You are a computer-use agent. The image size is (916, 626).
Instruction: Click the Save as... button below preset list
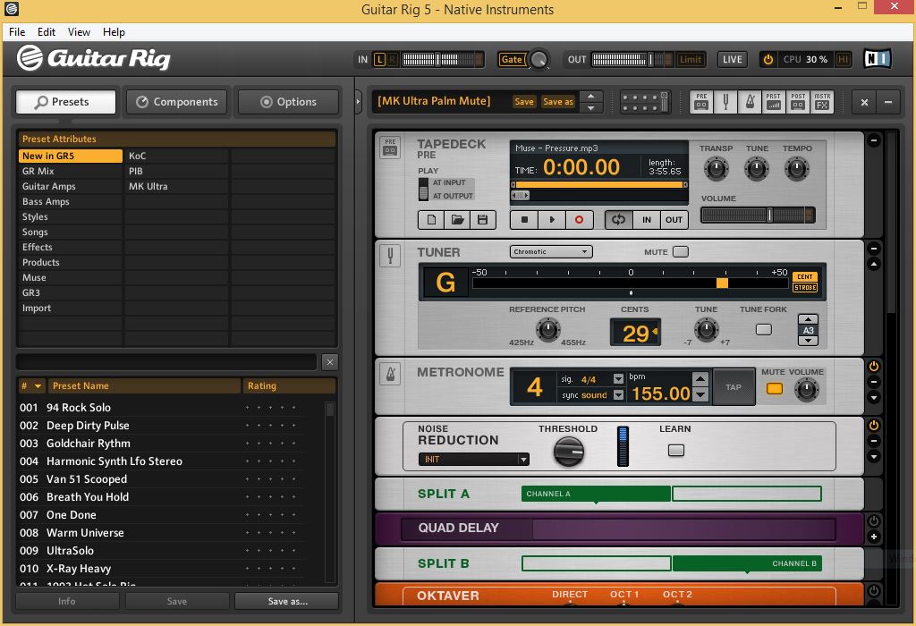(287, 602)
